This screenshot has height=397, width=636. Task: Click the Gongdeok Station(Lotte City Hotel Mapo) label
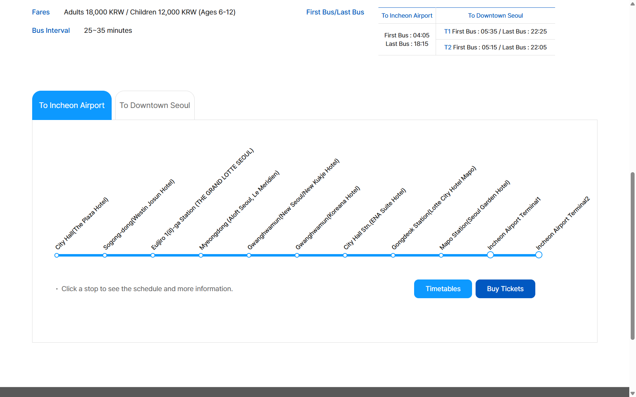pyautogui.click(x=434, y=207)
